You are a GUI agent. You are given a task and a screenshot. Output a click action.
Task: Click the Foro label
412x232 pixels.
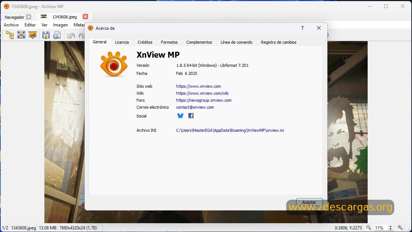coord(141,100)
